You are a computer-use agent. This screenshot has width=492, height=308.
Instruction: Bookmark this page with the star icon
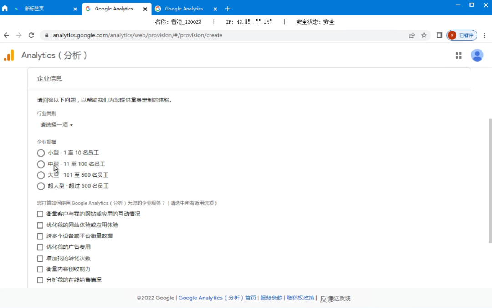[x=424, y=35]
